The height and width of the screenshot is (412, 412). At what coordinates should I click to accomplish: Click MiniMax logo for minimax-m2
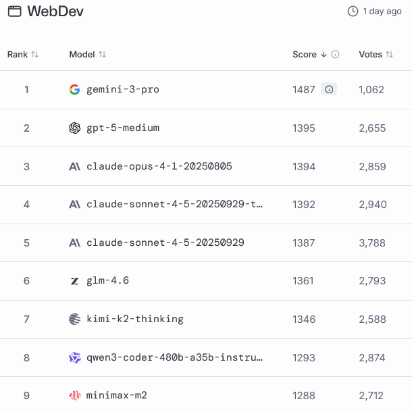(74, 395)
